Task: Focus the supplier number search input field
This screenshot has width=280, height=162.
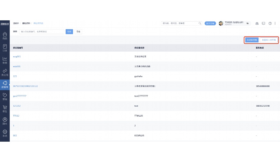Action: click(x=42, y=32)
